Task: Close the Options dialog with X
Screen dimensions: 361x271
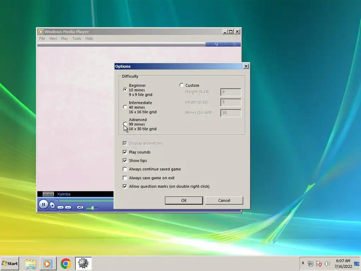Action: pyautogui.click(x=246, y=66)
